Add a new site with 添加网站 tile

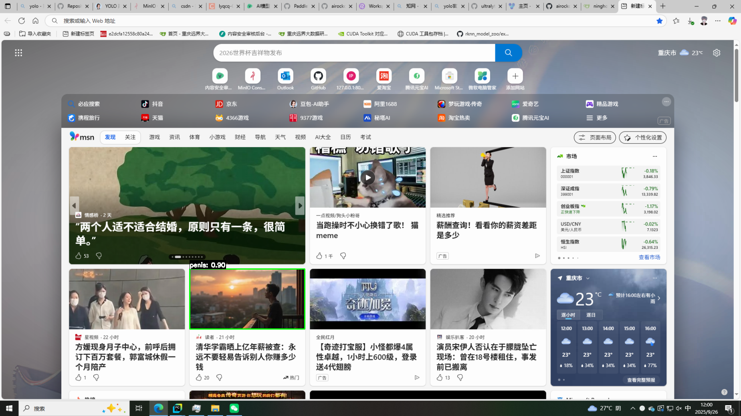[515, 76]
